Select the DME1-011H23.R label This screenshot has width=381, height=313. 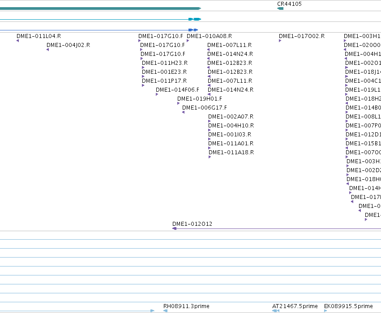165,63
